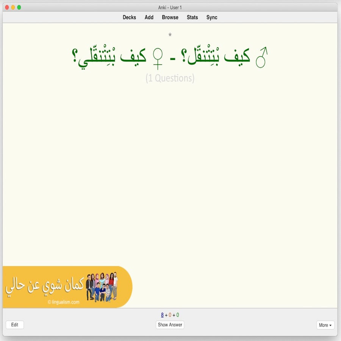
Task: Click Add to create a new card
Action: [149, 17]
